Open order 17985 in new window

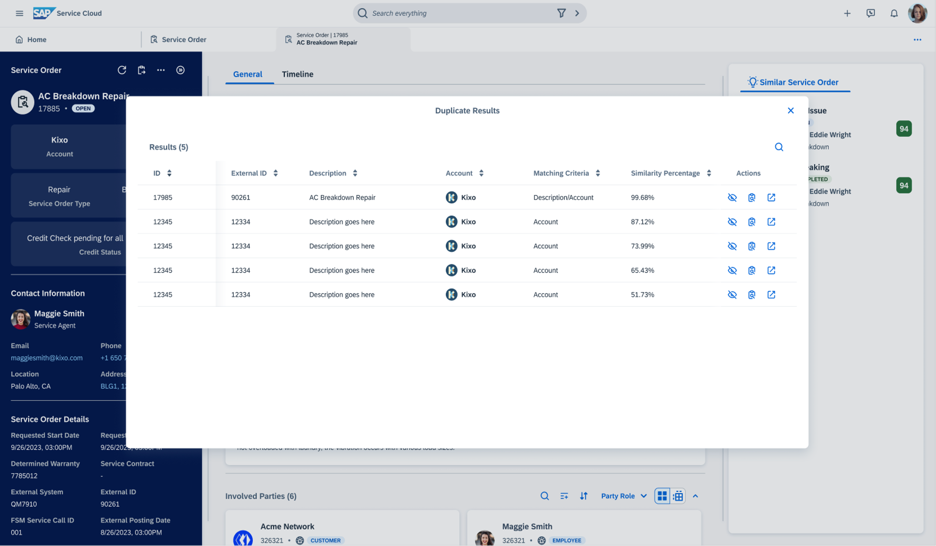click(x=771, y=197)
